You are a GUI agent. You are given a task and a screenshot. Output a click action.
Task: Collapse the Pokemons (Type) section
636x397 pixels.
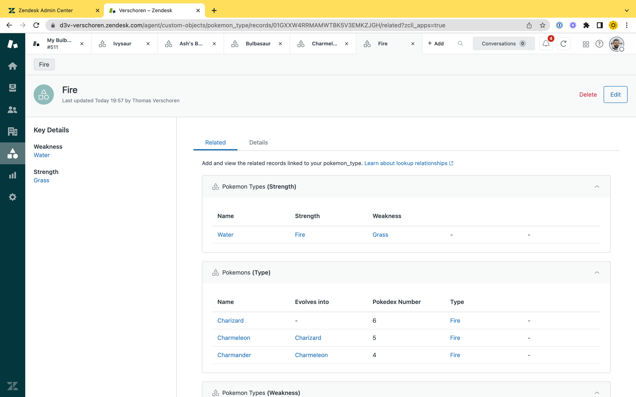(597, 273)
